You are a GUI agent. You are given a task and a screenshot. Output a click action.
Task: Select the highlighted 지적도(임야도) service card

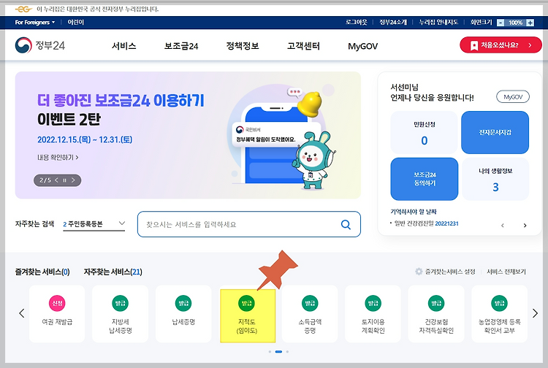tap(248, 315)
